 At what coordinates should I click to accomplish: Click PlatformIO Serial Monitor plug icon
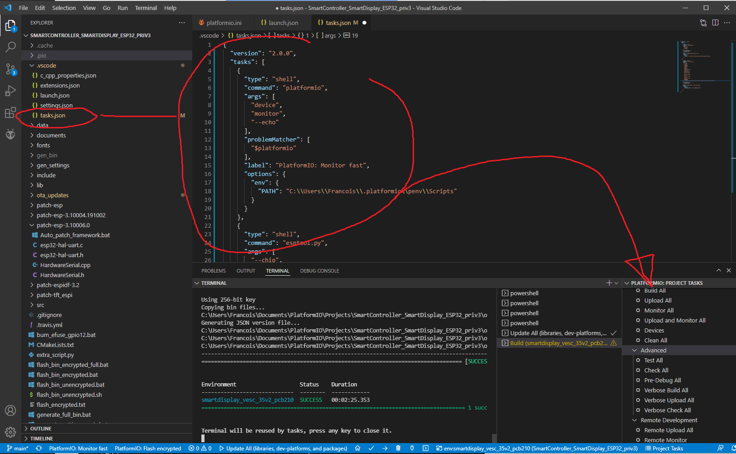pos(412,448)
